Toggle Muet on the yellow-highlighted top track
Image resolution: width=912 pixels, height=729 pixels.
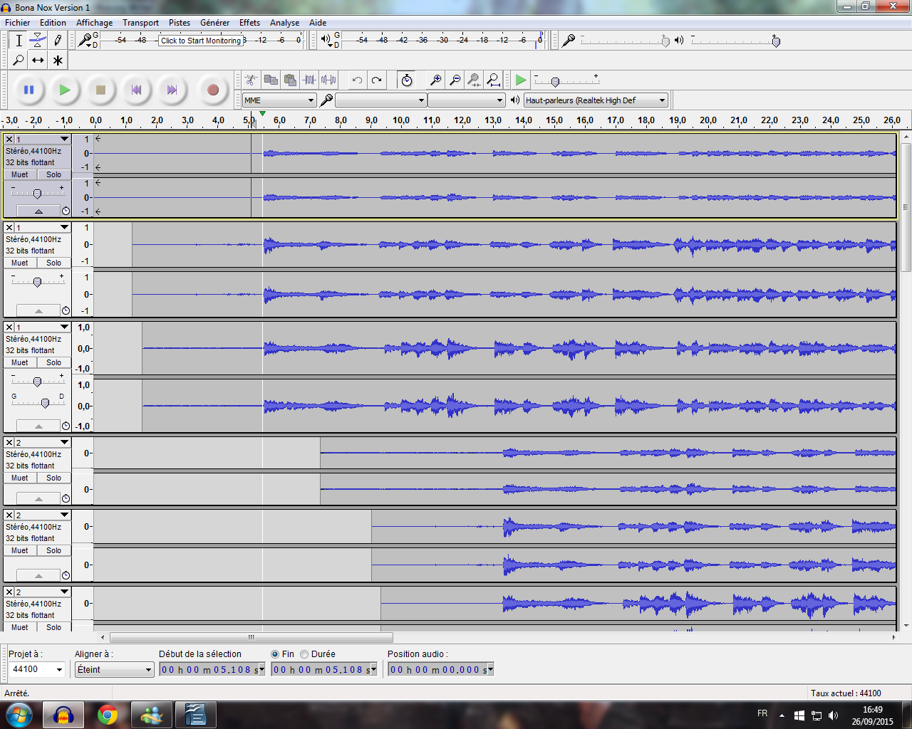pos(20,174)
